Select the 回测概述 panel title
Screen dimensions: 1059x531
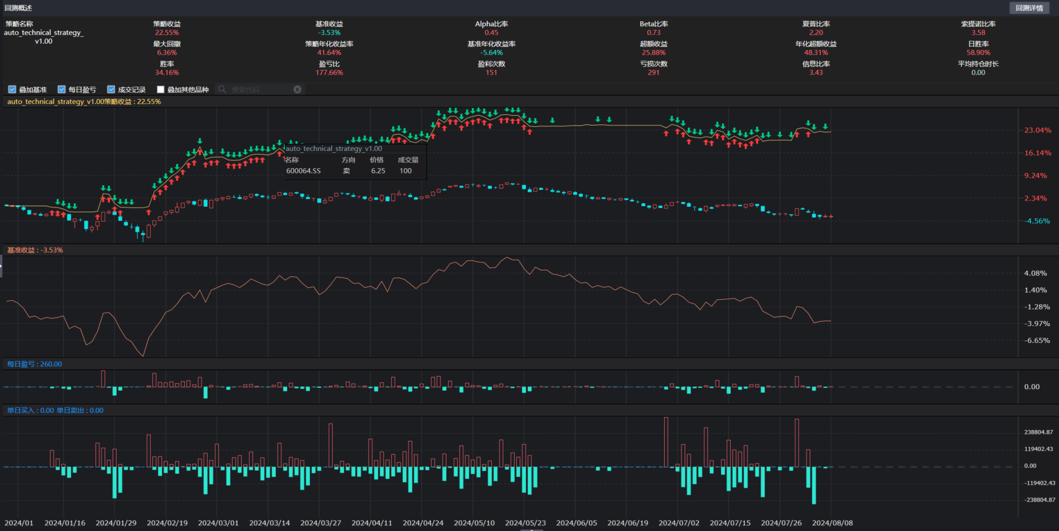pyautogui.click(x=18, y=8)
